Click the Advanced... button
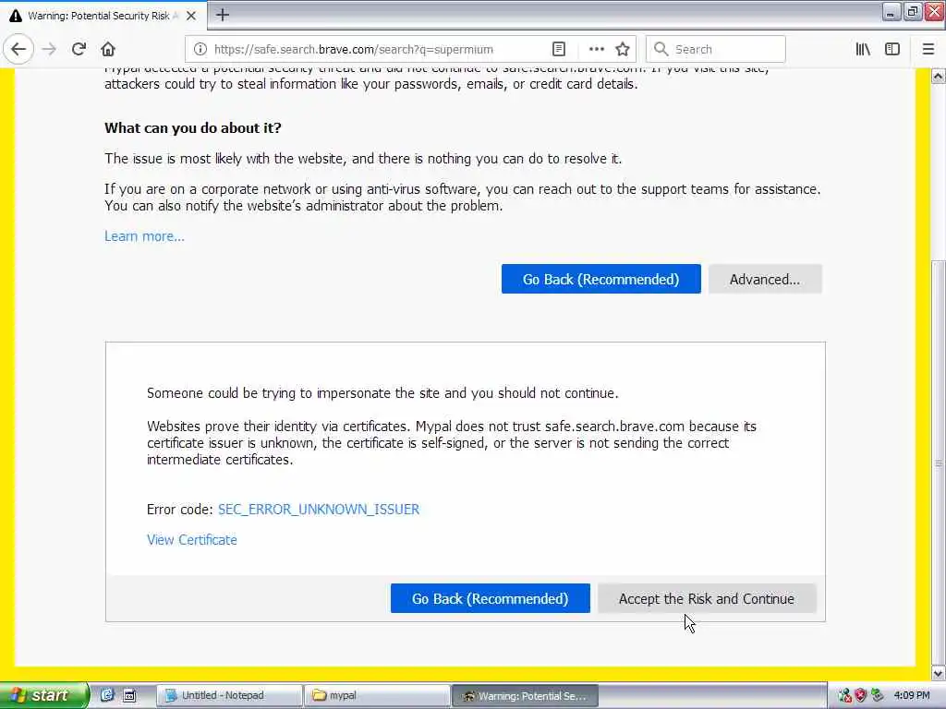Viewport: 946px width, 709px height. coord(764,279)
